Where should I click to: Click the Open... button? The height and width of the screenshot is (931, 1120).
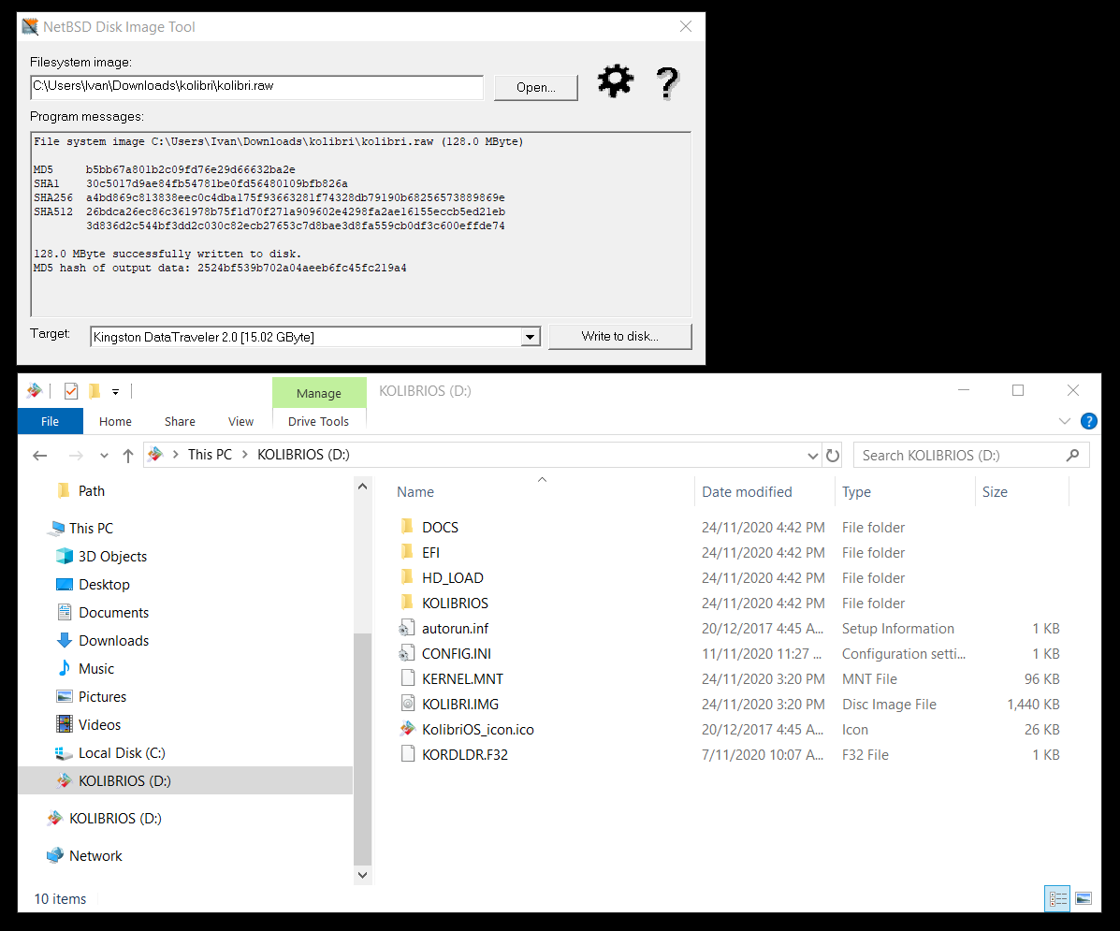535,87
